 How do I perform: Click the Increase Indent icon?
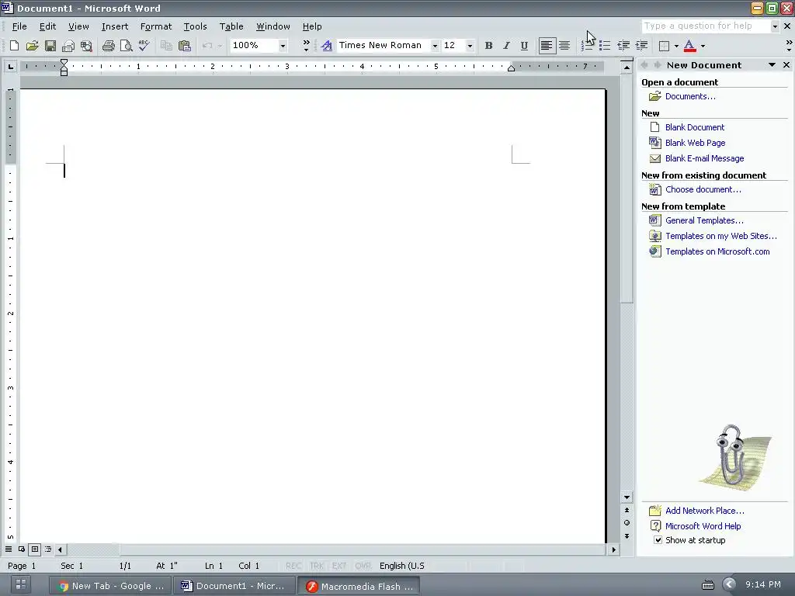tap(641, 46)
